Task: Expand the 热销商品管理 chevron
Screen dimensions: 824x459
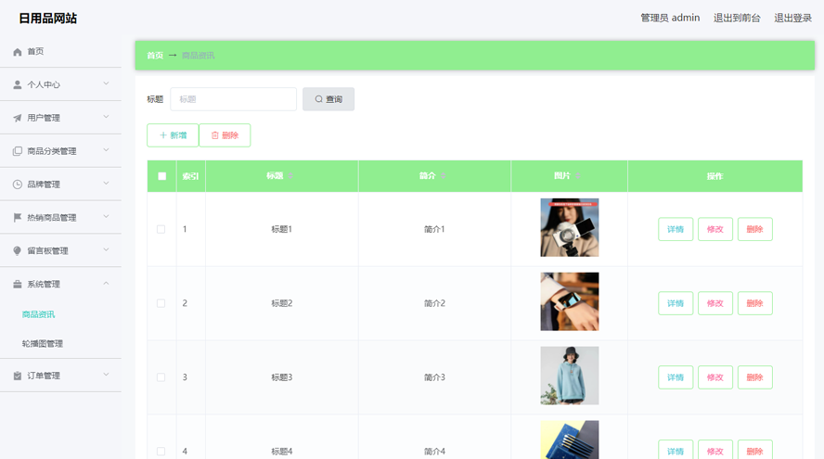Action: click(x=106, y=216)
